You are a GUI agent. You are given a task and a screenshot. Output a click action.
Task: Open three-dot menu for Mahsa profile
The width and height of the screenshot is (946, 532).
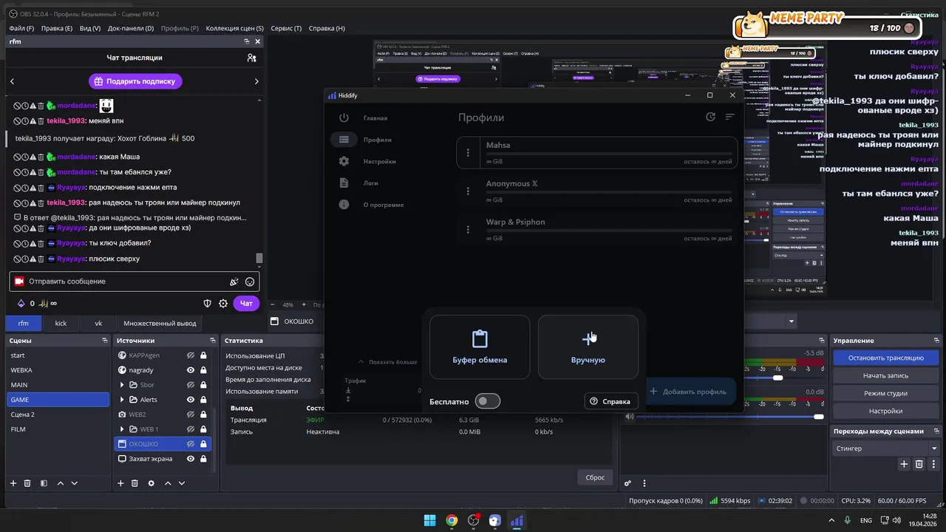coord(468,153)
